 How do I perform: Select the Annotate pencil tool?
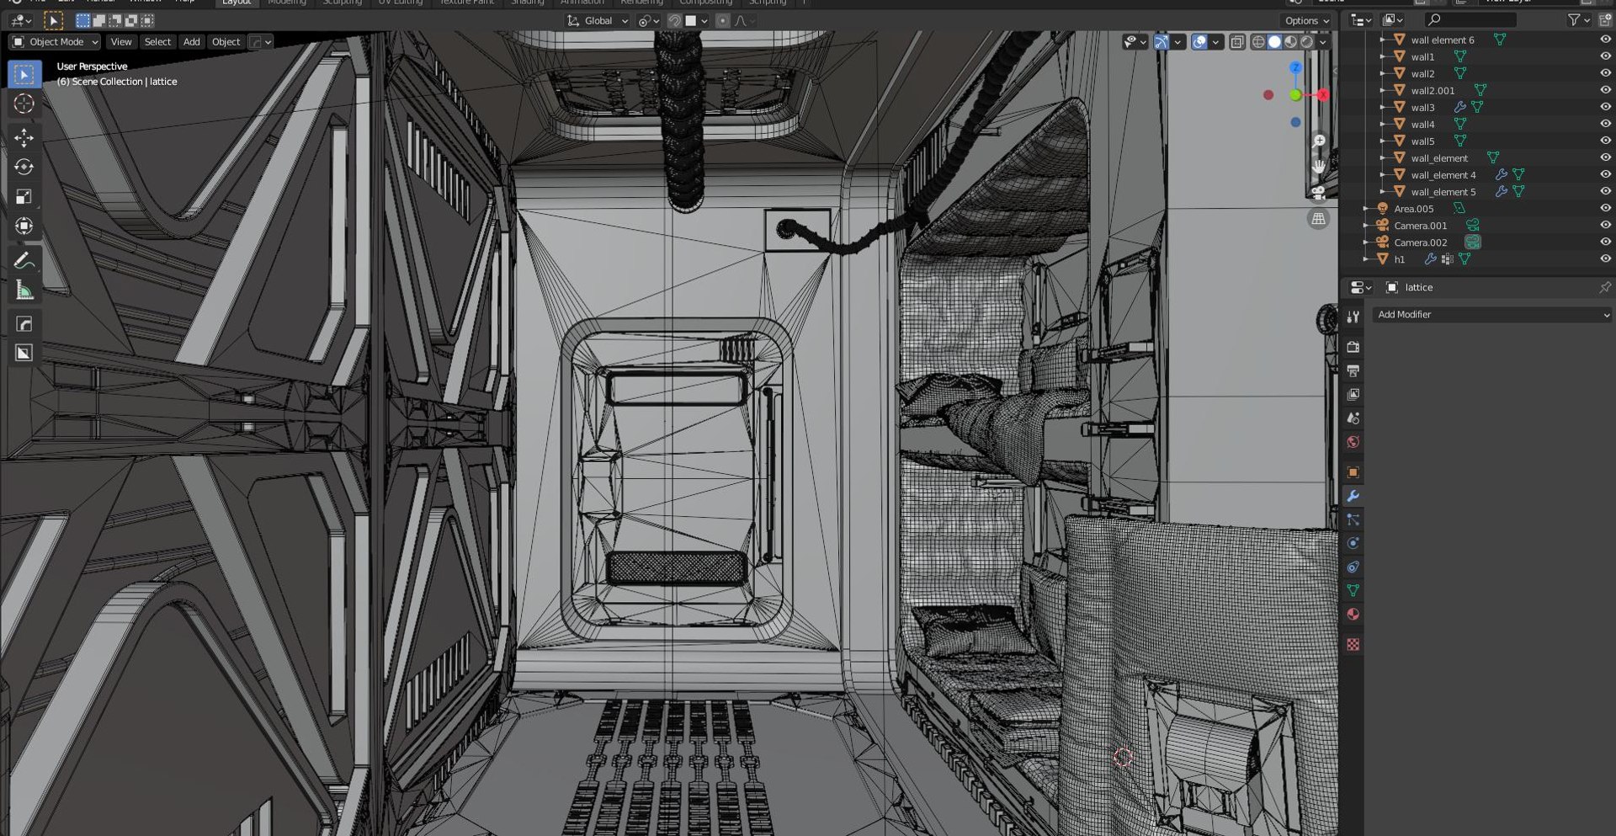tap(24, 260)
